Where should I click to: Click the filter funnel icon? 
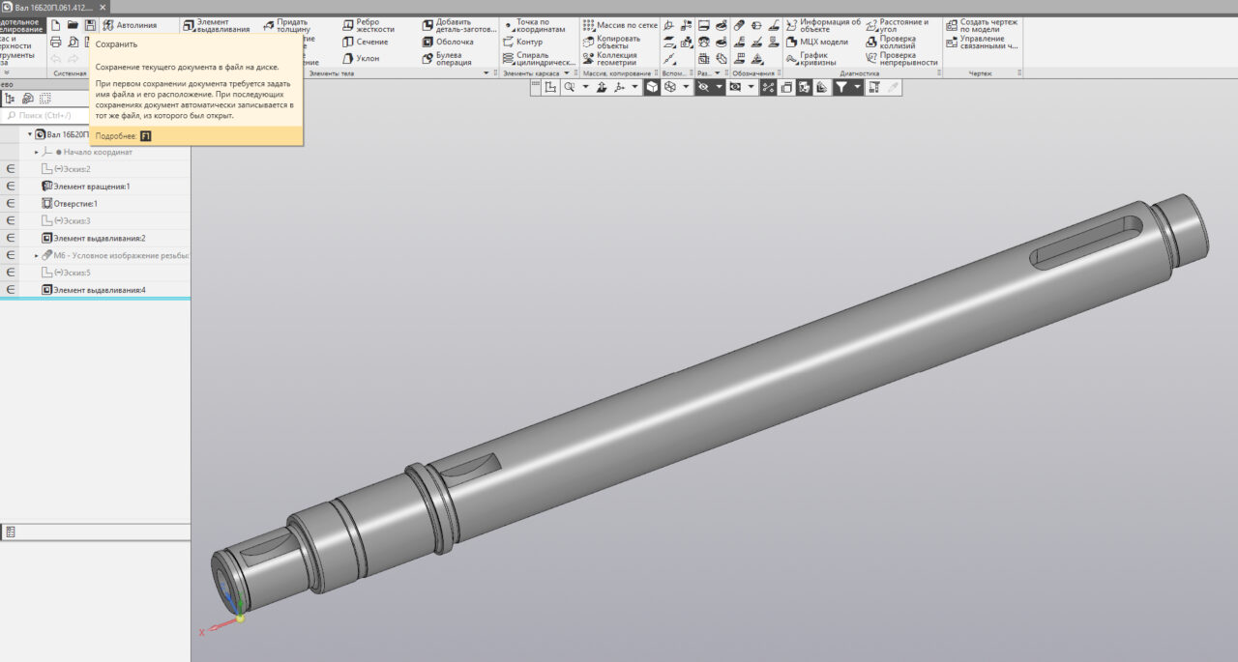841,87
